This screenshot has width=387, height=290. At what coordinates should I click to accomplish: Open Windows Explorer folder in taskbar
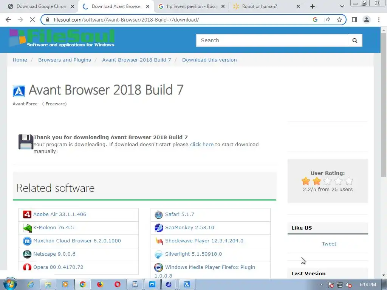point(48,285)
